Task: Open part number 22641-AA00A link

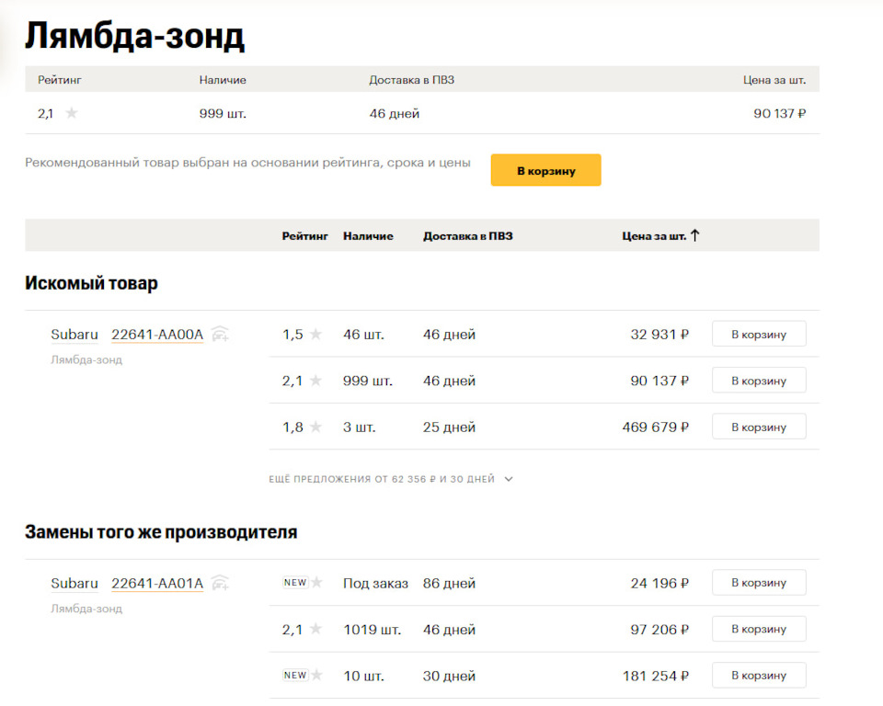Action: click(x=157, y=335)
